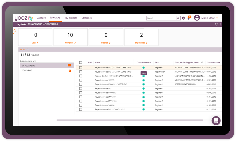
Task: Click completion dot for first ATLANTA COFFE TIME row
Action: coord(143,68)
